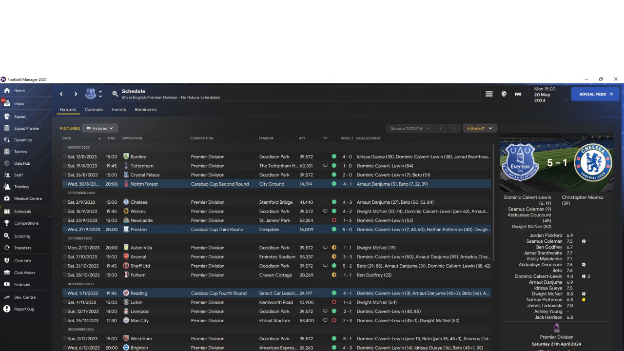Click the Man City opposition name
Image resolution: width=624 pixels, height=351 pixels.
tap(139, 321)
